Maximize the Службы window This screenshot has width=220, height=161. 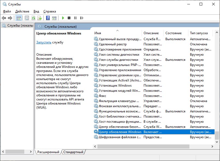pyautogui.click(x=201, y=4)
